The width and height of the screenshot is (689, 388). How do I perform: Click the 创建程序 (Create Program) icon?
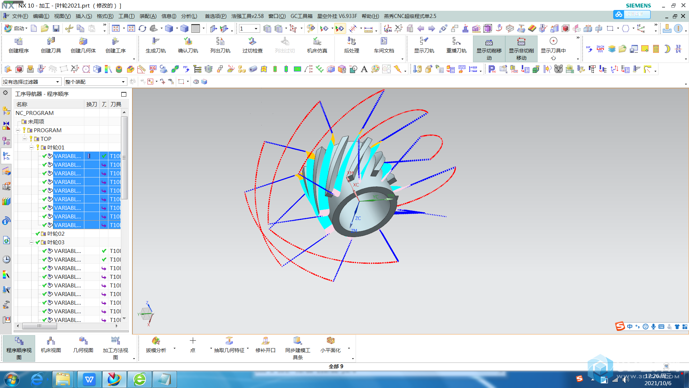pyautogui.click(x=19, y=45)
